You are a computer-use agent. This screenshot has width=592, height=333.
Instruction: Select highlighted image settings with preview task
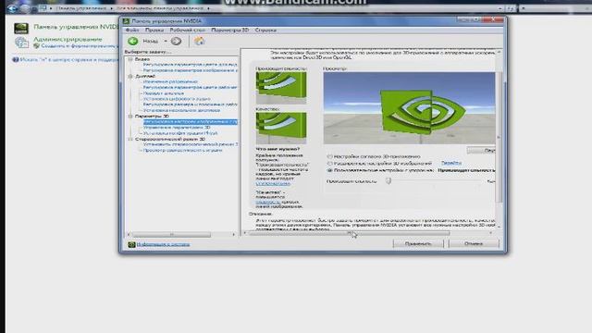pyautogui.click(x=190, y=122)
